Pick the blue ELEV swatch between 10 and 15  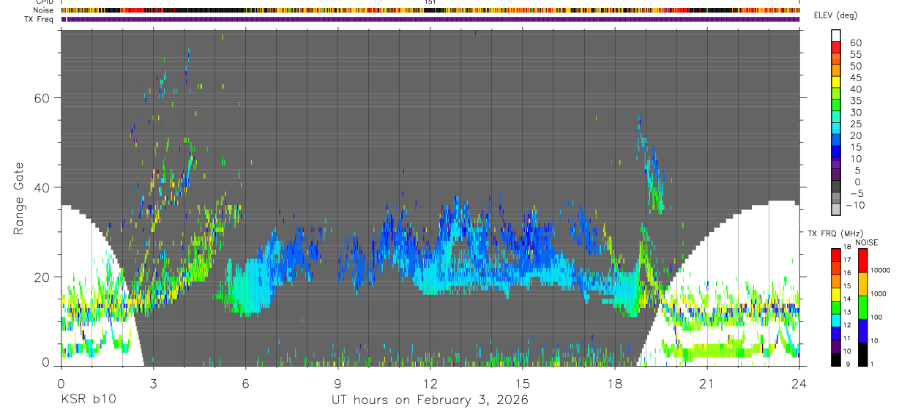[x=836, y=152]
